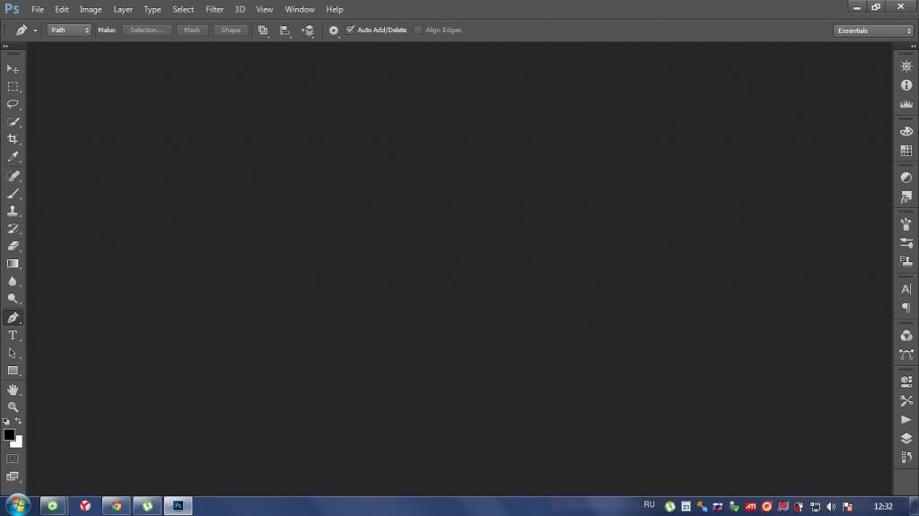This screenshot has height=516, width=919.
Task: Select the History Brush tool
Action: (13, 229)
